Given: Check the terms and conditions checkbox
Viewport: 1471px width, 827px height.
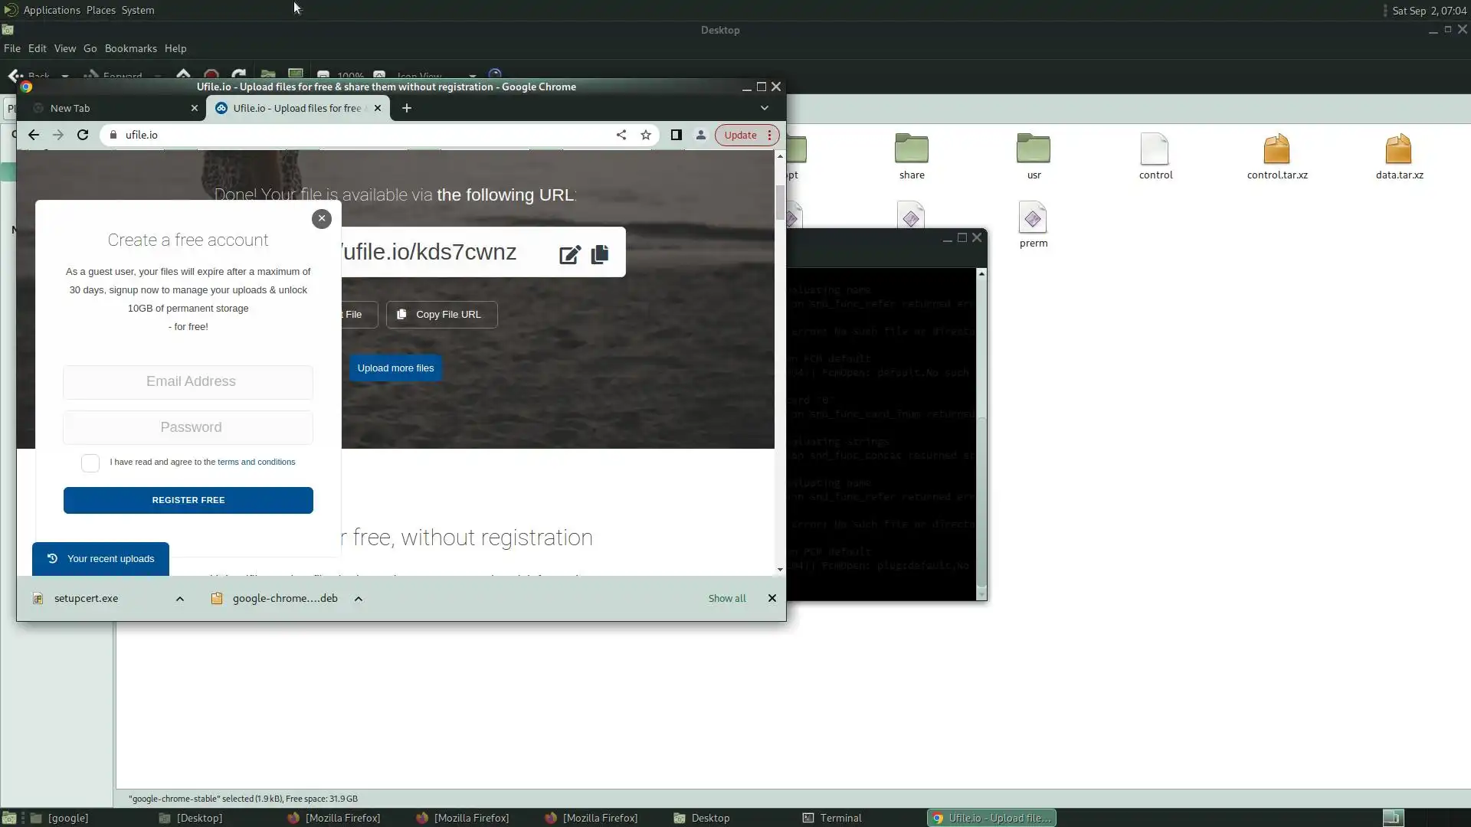Looking at the screenshot, I should coord(90,463).
